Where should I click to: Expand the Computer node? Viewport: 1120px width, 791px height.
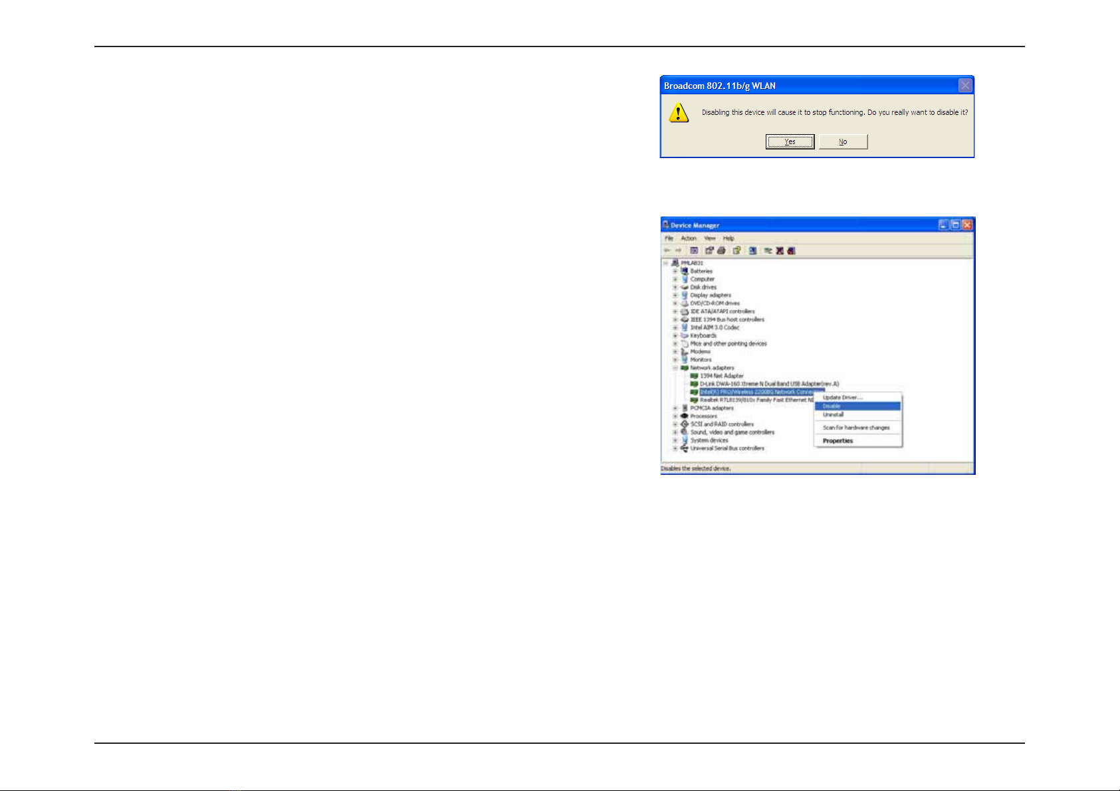[x=675, y=279]
